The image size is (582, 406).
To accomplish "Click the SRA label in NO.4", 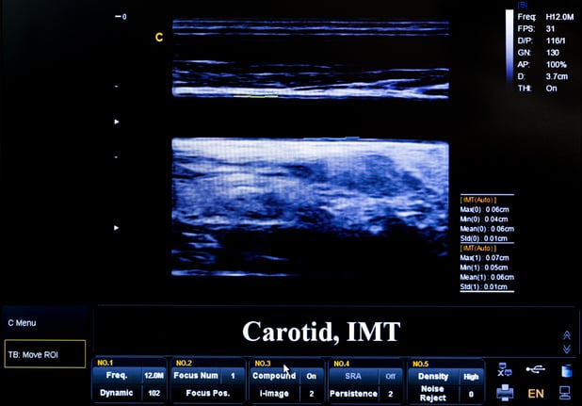I will pos(353,376).
